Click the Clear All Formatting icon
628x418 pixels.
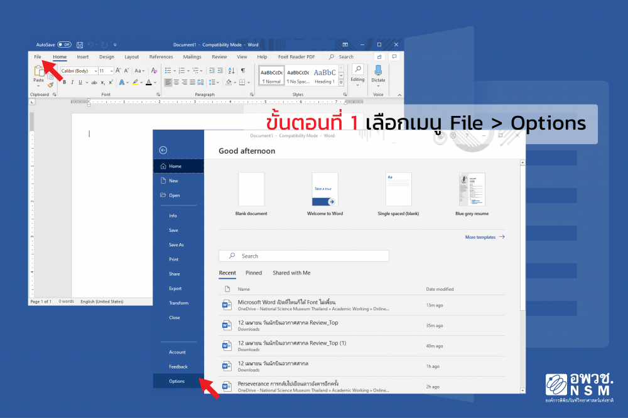[x=153, y=71]
